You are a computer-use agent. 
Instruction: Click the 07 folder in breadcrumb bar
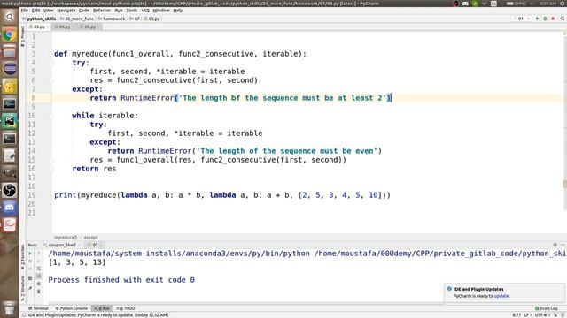pos(135,19)
